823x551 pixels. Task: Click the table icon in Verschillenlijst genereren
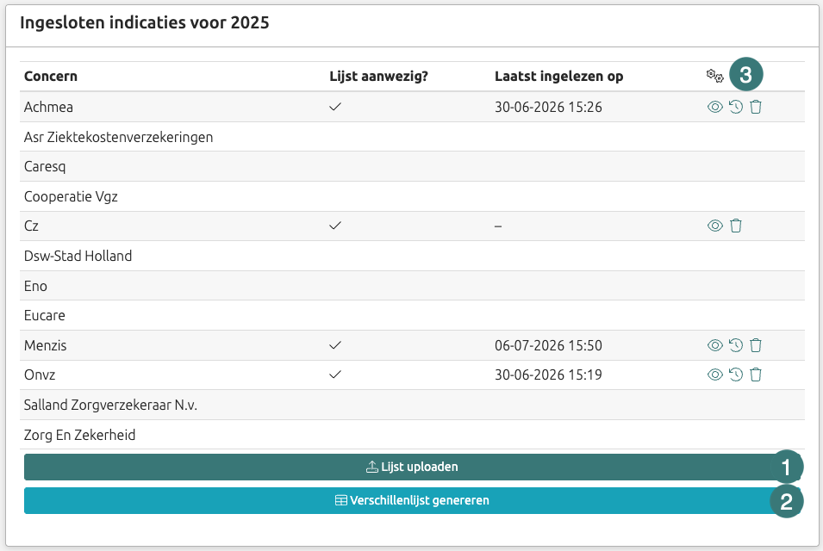[x=340, y=501]
